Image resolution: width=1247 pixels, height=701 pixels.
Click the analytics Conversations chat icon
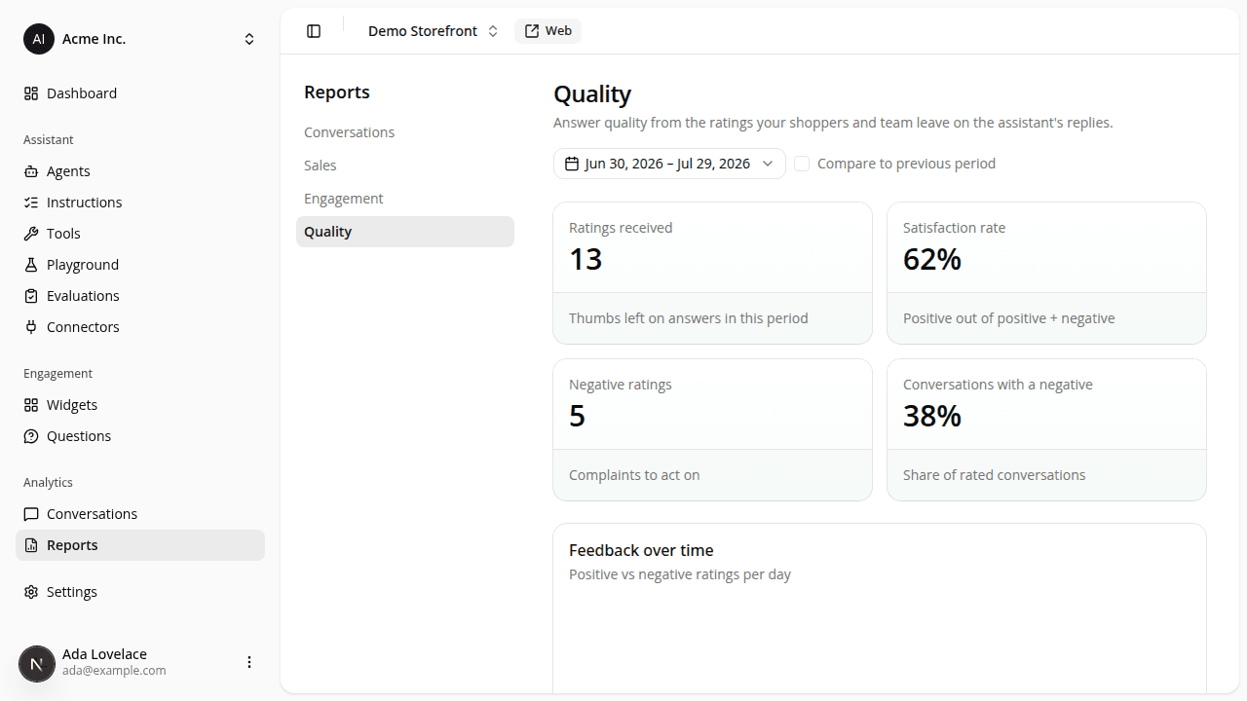[31, 514]
